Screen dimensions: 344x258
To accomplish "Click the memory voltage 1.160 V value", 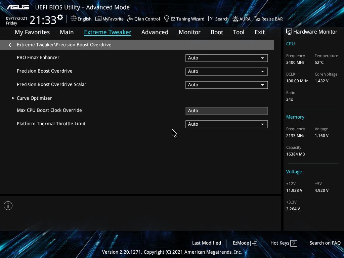I will coord(321,136).
